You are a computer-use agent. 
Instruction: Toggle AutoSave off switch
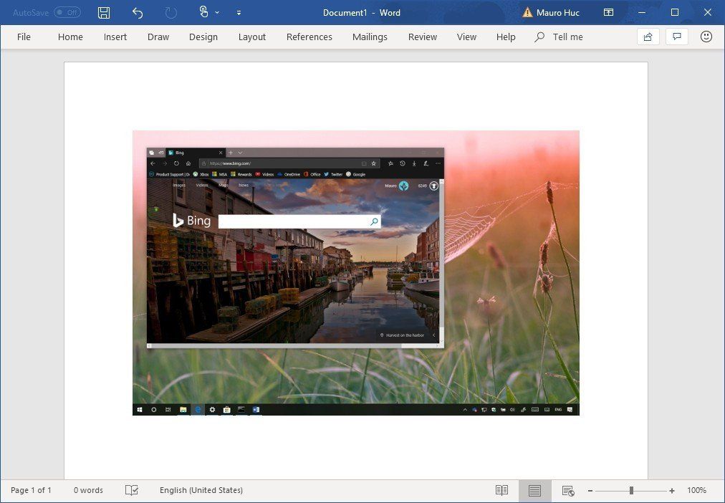coord(67,12)
